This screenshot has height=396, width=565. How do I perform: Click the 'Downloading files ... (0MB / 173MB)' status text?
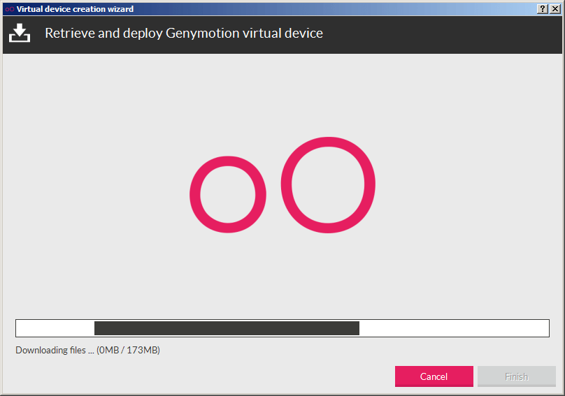[x=87, y=350]
